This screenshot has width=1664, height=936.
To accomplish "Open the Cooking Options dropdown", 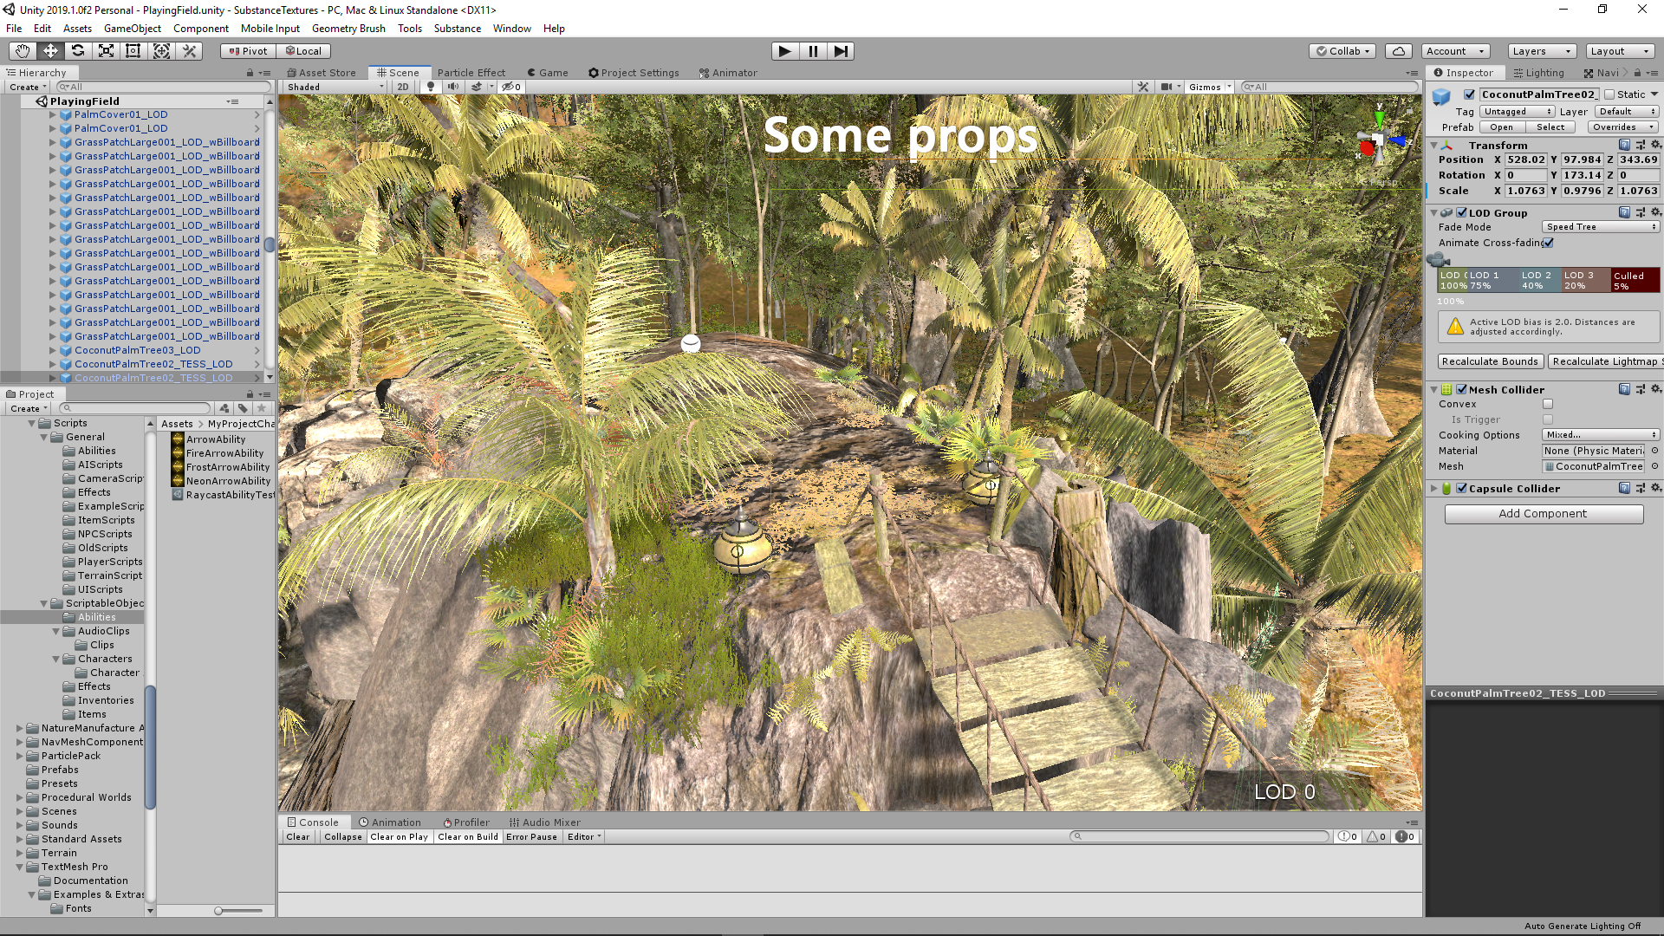I will (1601, 435).
